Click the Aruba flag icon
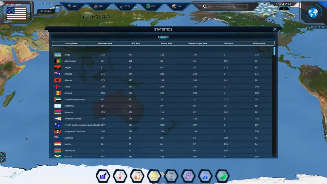 click(57, 55)
